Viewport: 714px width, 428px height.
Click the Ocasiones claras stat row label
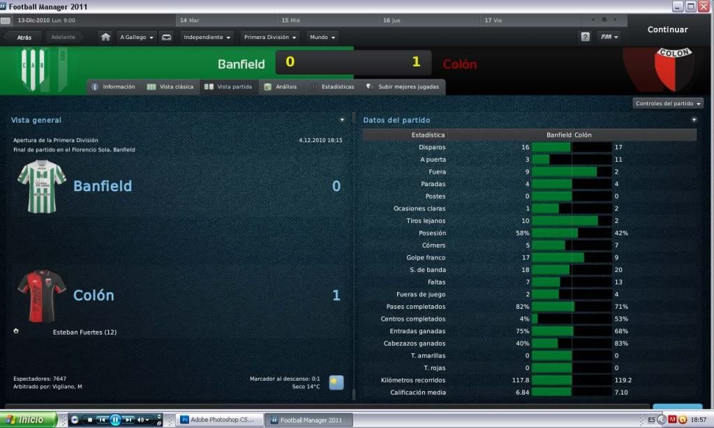[x=419, y=208]
